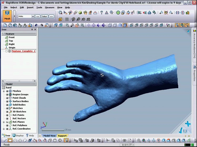The height and width of the screenshot is (147, 197).
Task: Toggle visibility eye for Solid Bodies
Action: [x=7, y=105]
